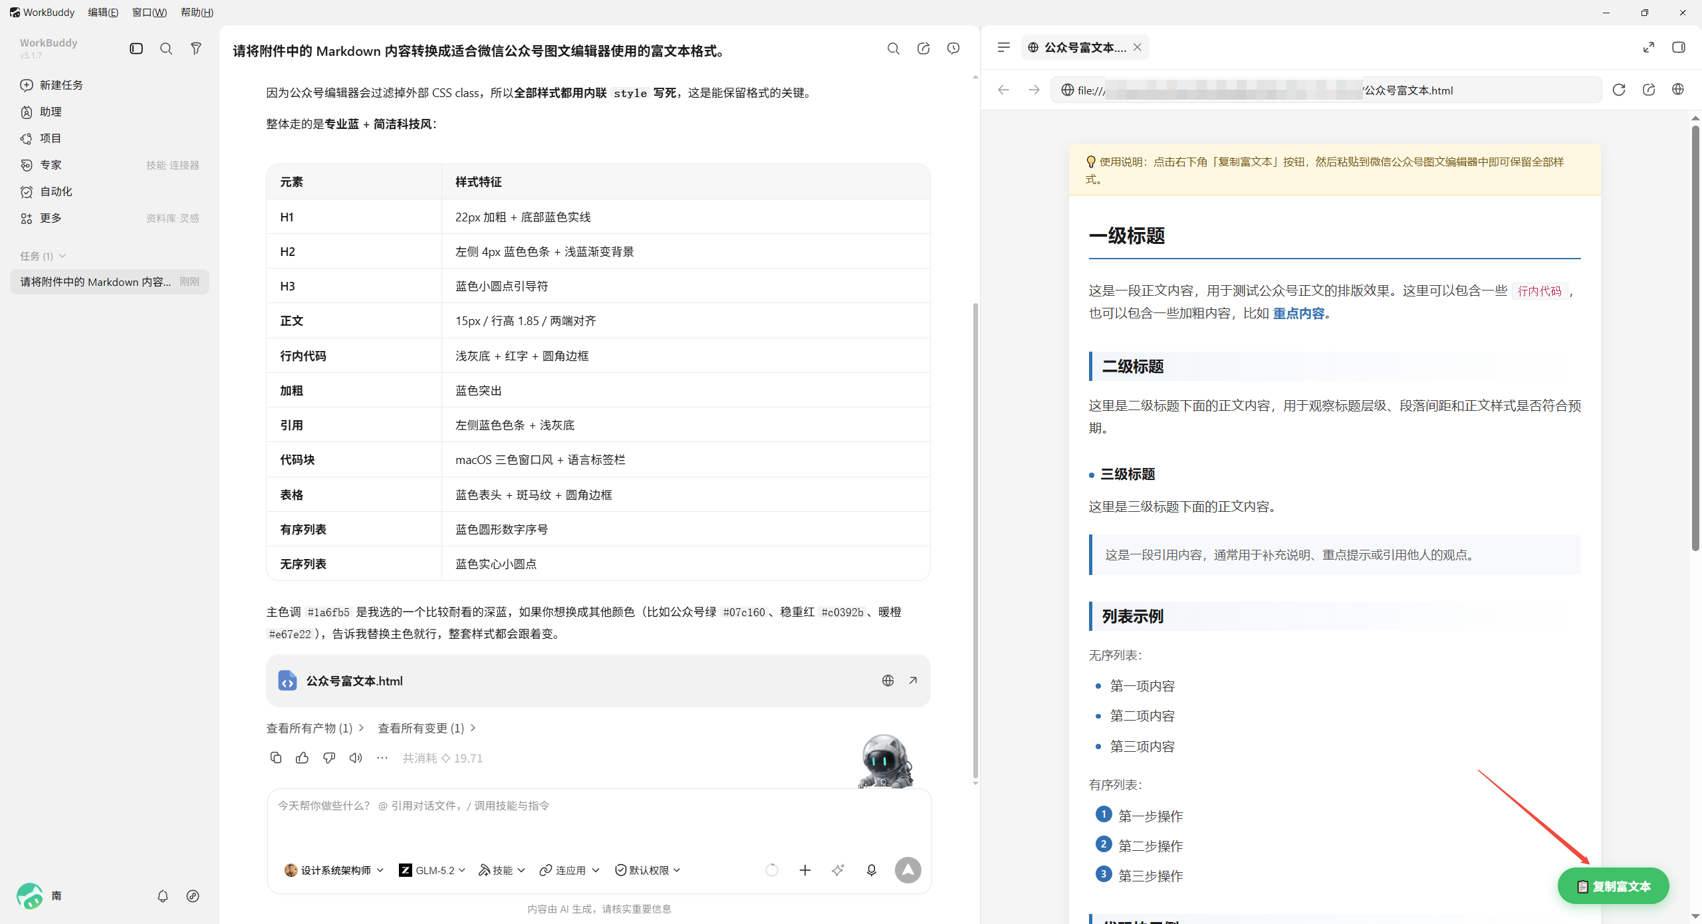Viewport: 1702px width, 924px height.
Task: Click the compass icon next to bell
Action: tap(193, 896)
